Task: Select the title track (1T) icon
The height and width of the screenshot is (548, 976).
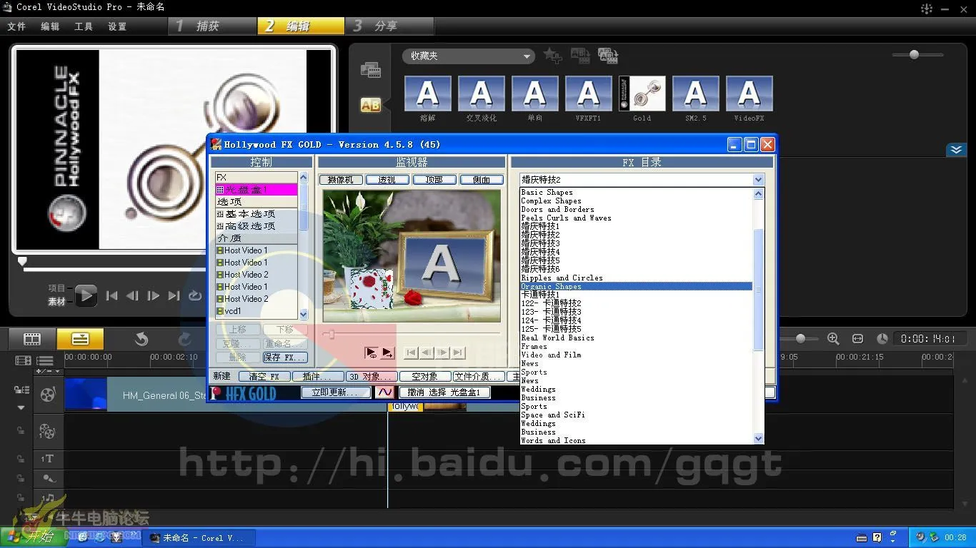Action: coord(48,459)
